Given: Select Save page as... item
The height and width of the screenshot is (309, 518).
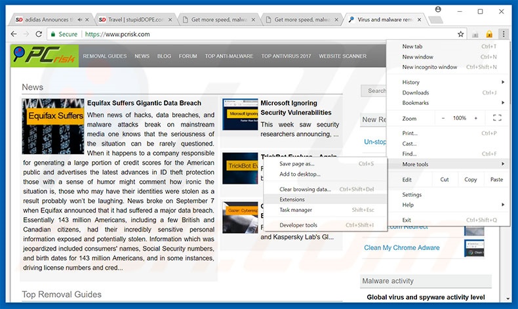Looking at the screenshot, I should tap(325, 163).
